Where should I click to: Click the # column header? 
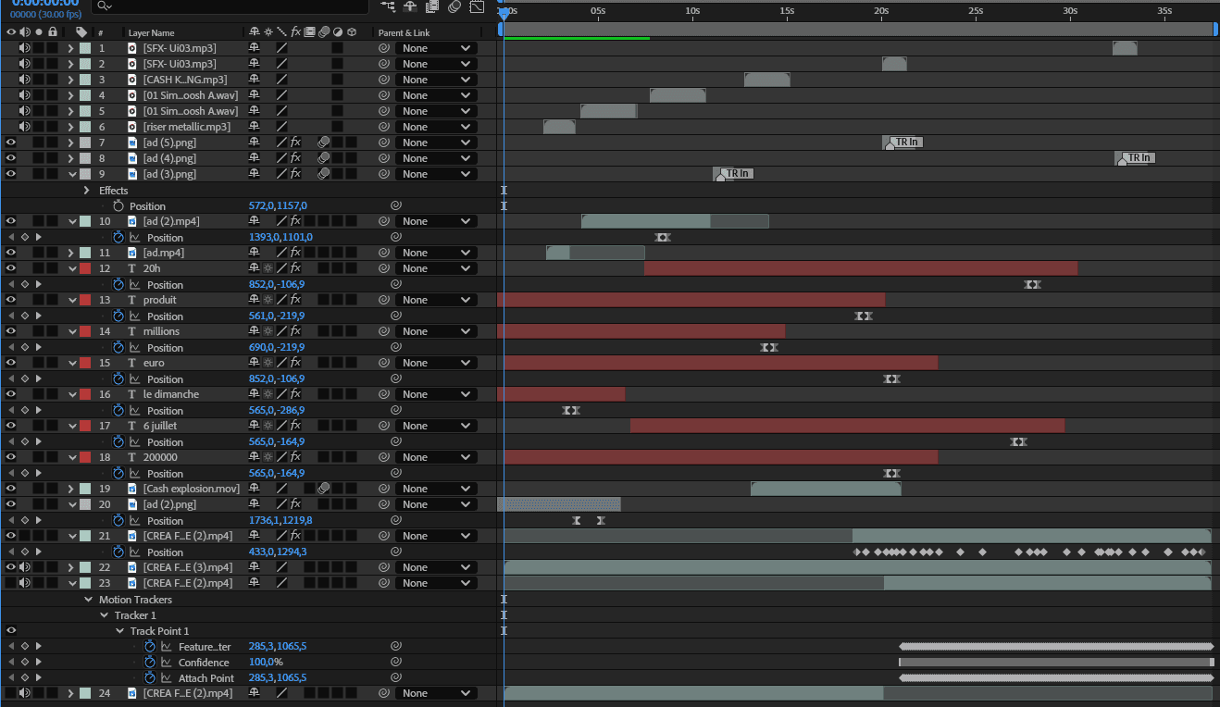coord(100,32)
